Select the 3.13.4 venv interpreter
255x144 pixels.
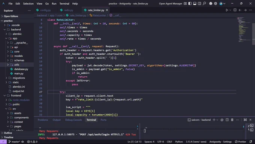click(196, 142)
